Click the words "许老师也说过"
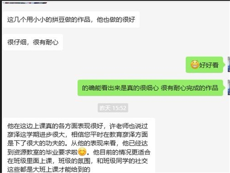The image size is (230, 173). pyautogui.click(x=129, y=126)
